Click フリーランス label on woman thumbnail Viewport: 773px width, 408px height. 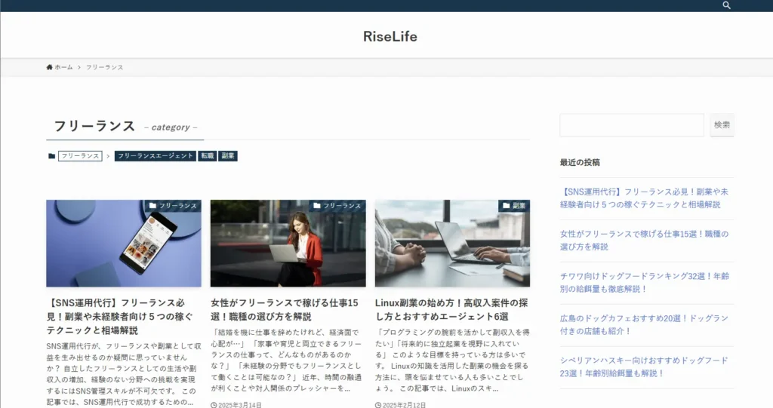(337, 205)
